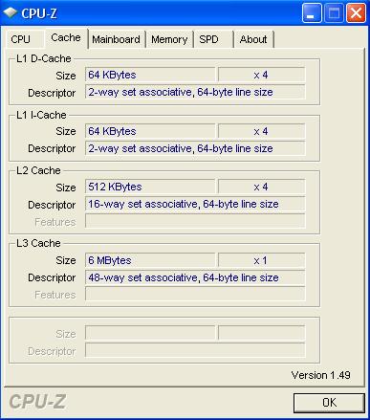Click the L3 Cache group label
The height and width of the screenshot is (420, 370).
tap(38, 243)
